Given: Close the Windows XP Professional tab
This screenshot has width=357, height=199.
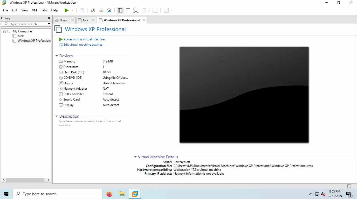Looking at the screenshot, I should click(x=143, y=20).
